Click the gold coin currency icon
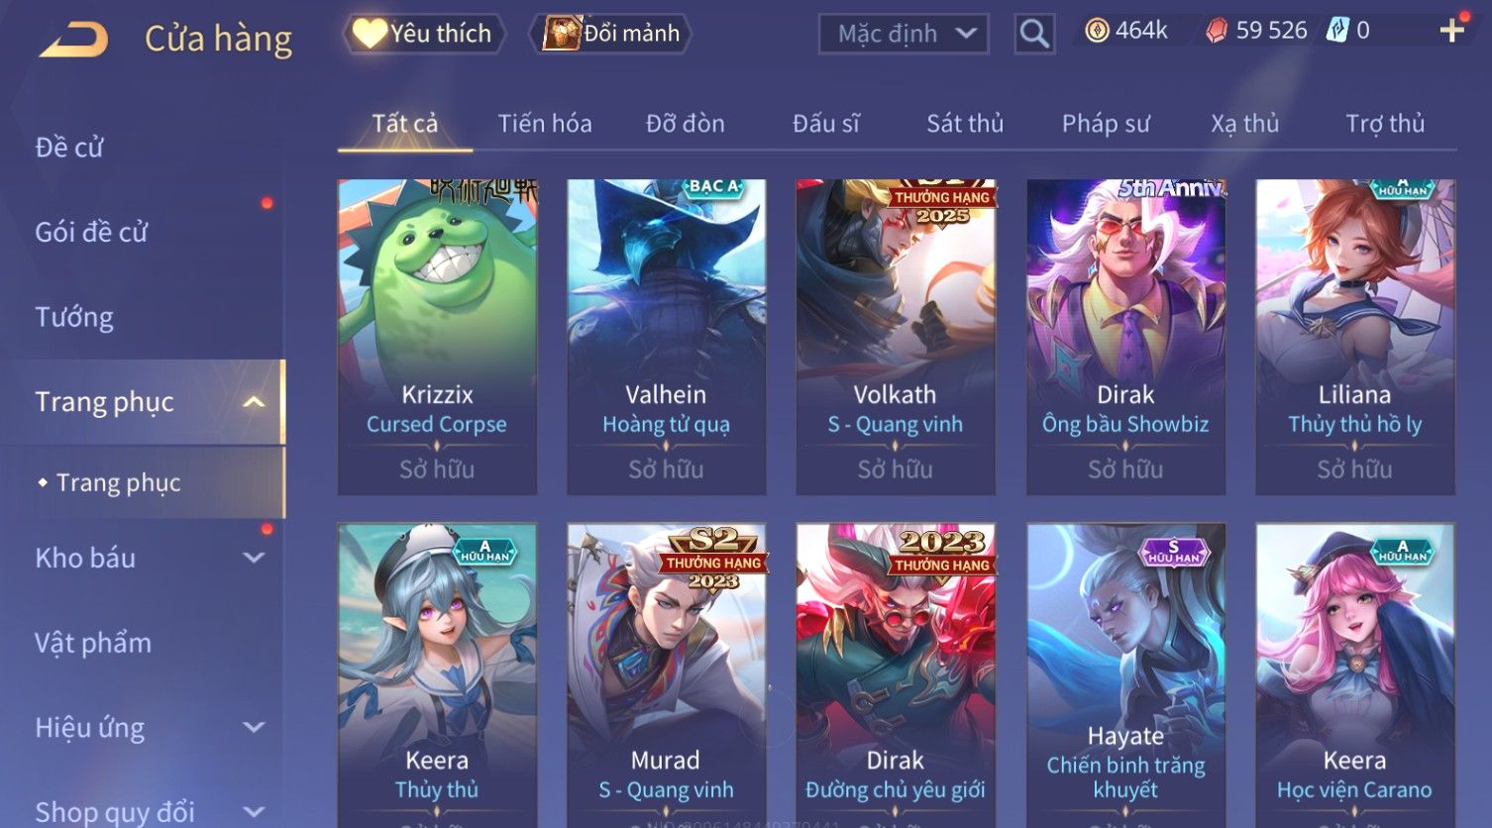The width and height of the screenshot is (1492, 828). click(x=1097, y=32)
